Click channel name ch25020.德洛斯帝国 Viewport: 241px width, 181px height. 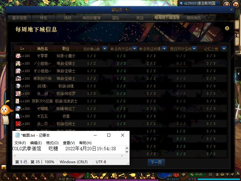(199, 3)
